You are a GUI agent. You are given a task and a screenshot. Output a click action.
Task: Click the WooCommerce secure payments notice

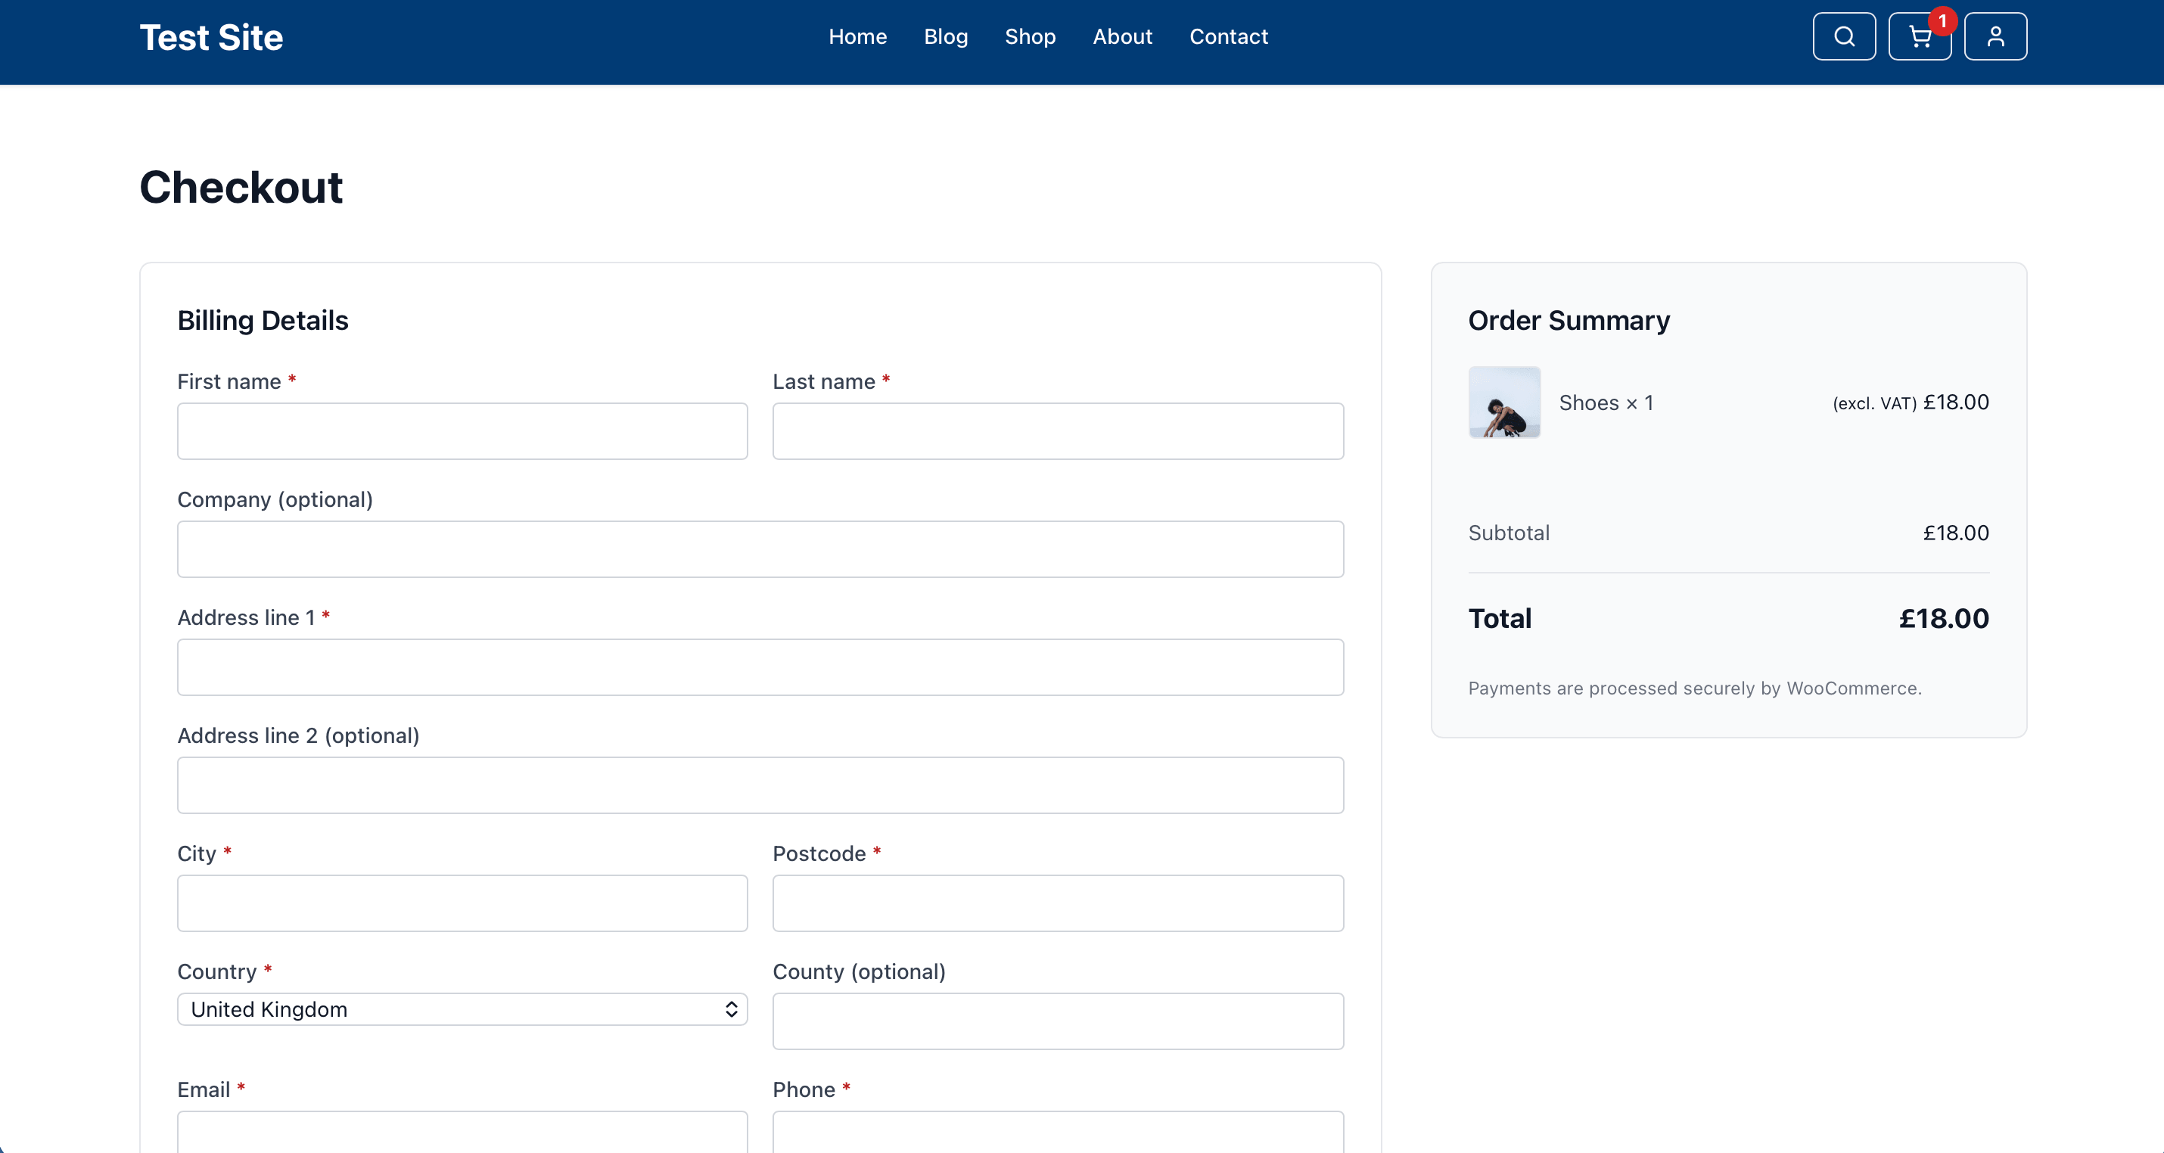[x=1694, y=688]
